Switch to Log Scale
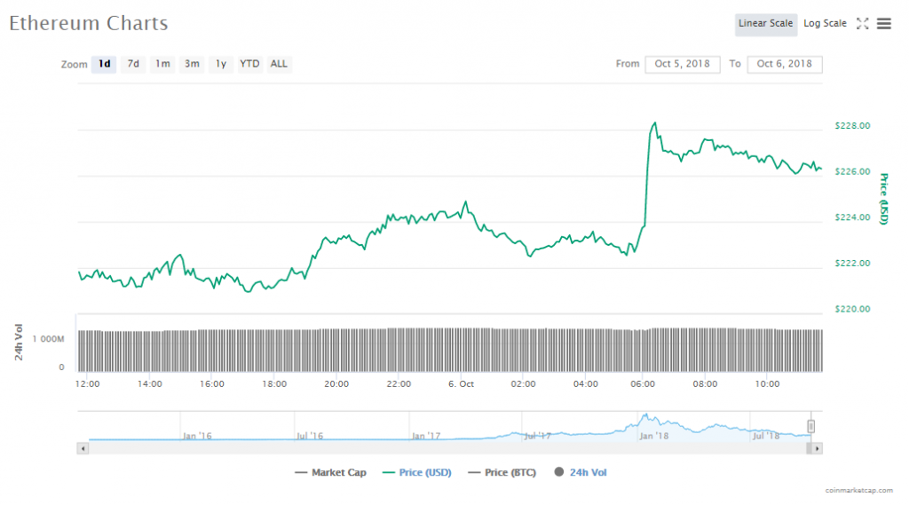Image resolution: width=909 pixels, height=505 pixels. tap(825, 24)
